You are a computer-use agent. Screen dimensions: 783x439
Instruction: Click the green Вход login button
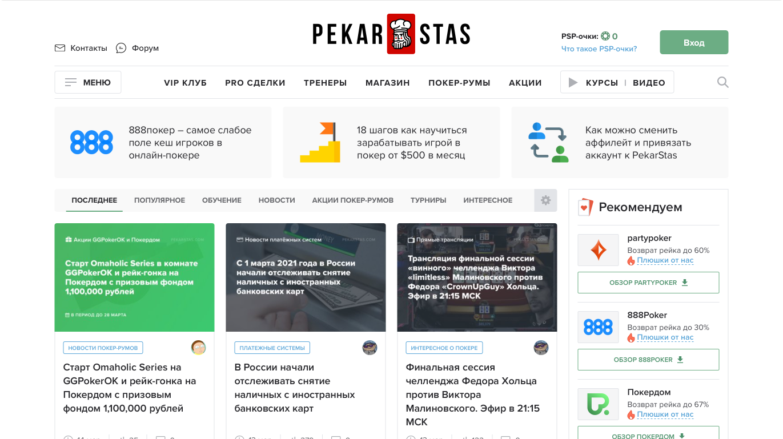[694, 42]
